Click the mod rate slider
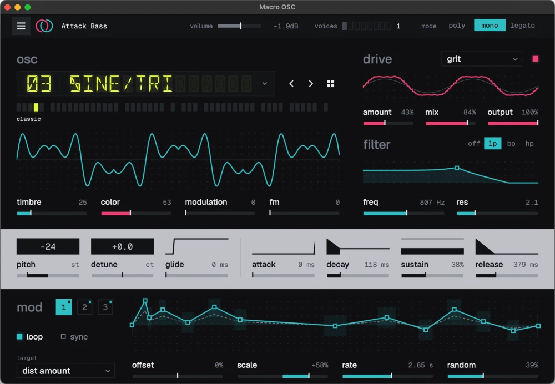Viewport: 555px width, 384px height. click(387, 376)
